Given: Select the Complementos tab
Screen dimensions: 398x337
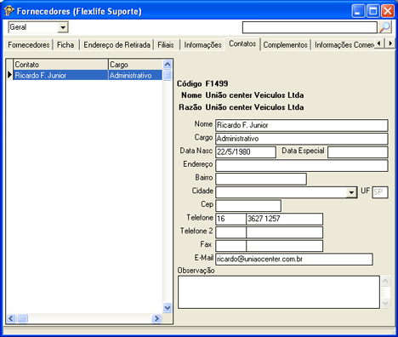Looking at the screenshot, I should point(285,45).
